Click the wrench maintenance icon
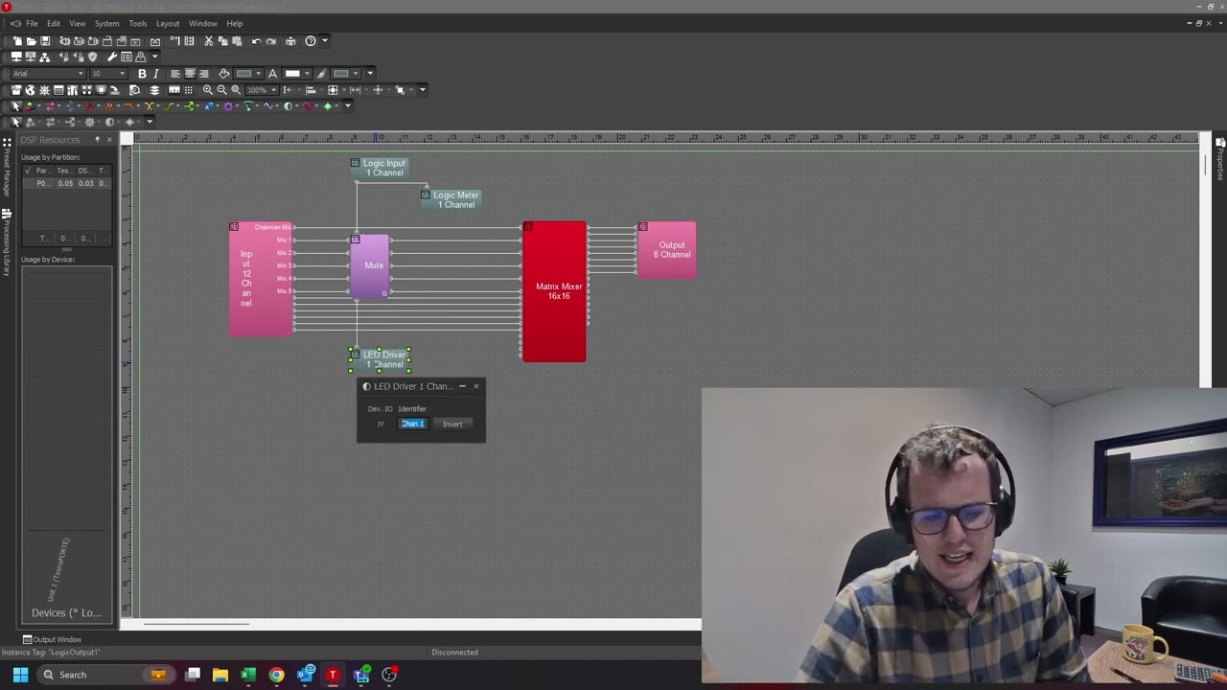This screenshot has width=1227, height=690. pos(112,57)
